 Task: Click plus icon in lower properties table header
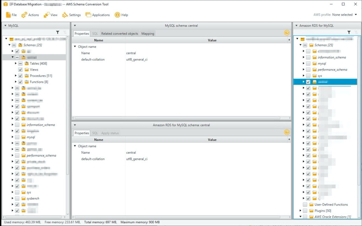click(x=289, y=139)
